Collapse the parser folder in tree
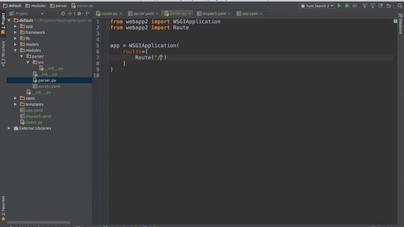The image size is (404, 227). (22, 56)
